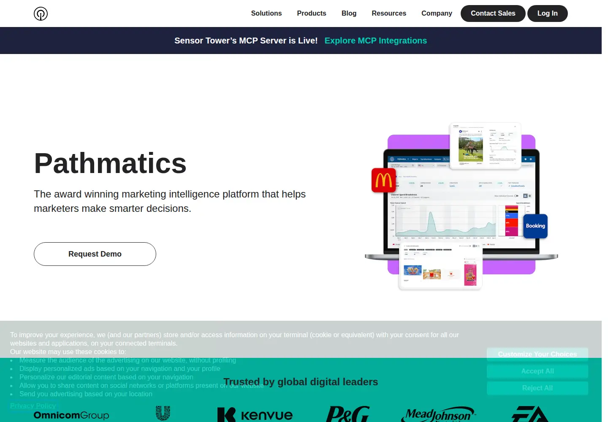
Task: Click the Unilever logo
Action: click(163, 413)
